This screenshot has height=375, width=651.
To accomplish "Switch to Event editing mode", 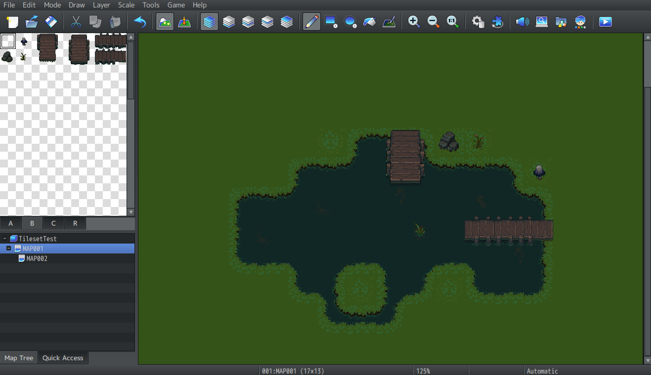I will click(184, 22).
